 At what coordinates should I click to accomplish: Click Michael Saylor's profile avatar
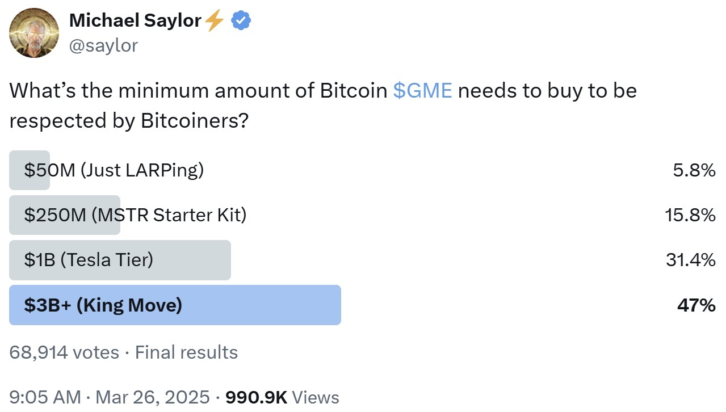point(34,33)
